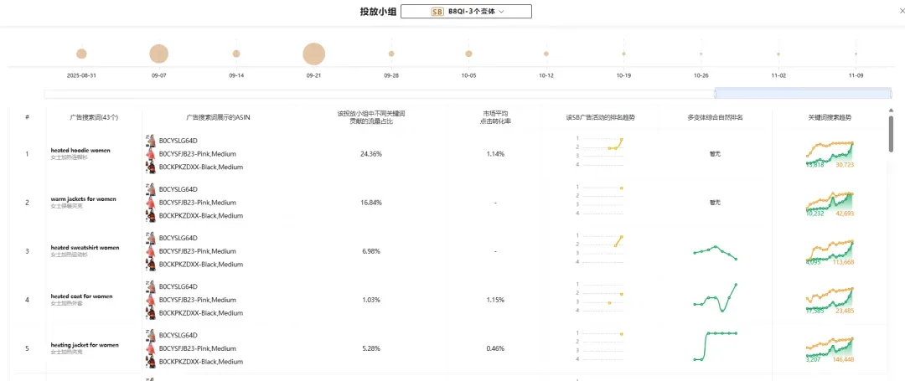Open Pink,Medium thumbnail in heated hoodie women row
Image resolution: width=905 pixels, height=381 pixels.
pyautogui.click(x=151, y=153)
